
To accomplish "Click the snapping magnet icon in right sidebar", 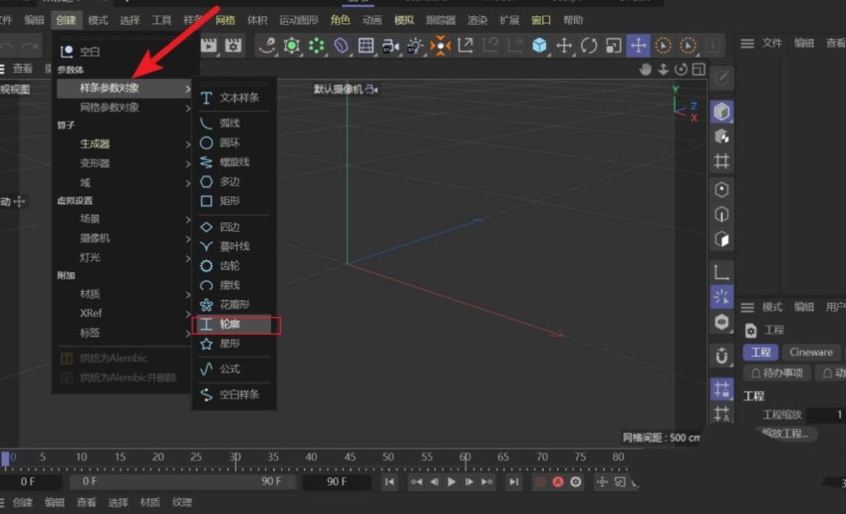I will tap(721, 356).
